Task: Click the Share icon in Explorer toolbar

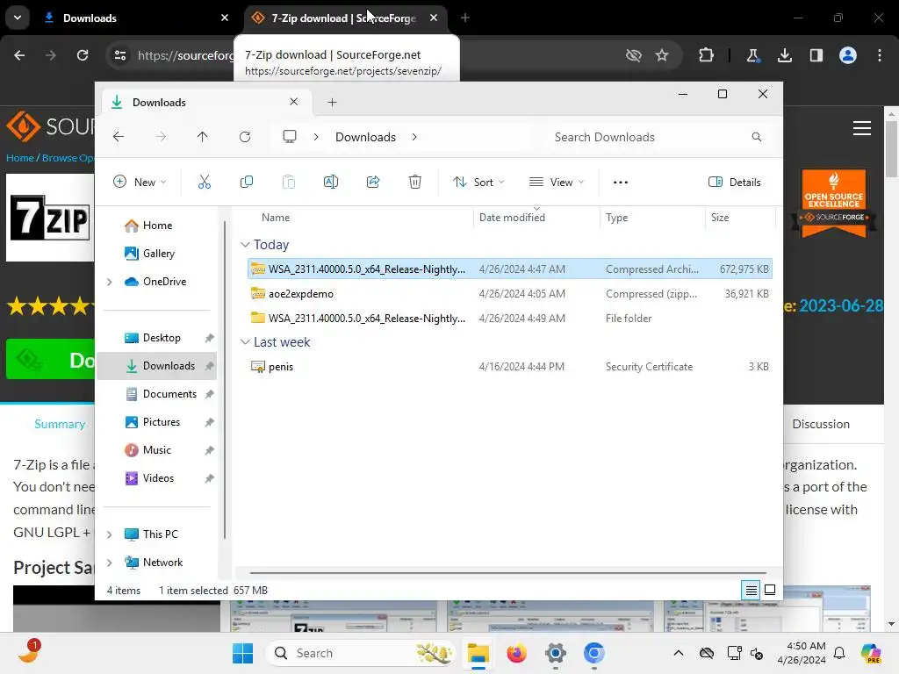Action: coord(373,183)
